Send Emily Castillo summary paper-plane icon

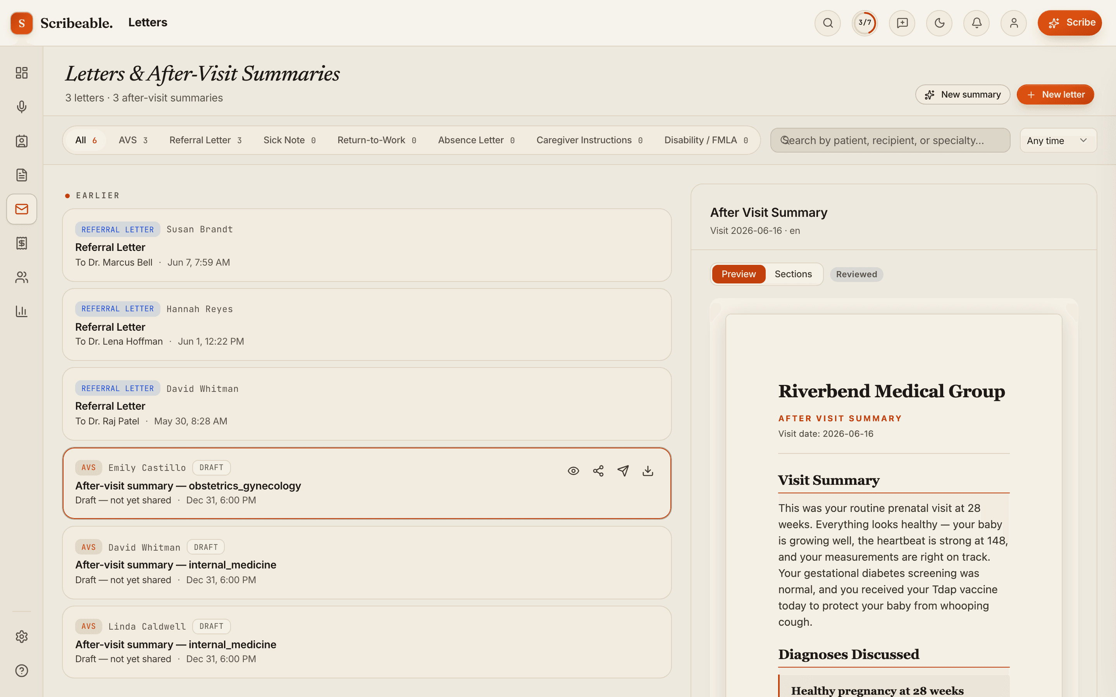coord(623,470)
